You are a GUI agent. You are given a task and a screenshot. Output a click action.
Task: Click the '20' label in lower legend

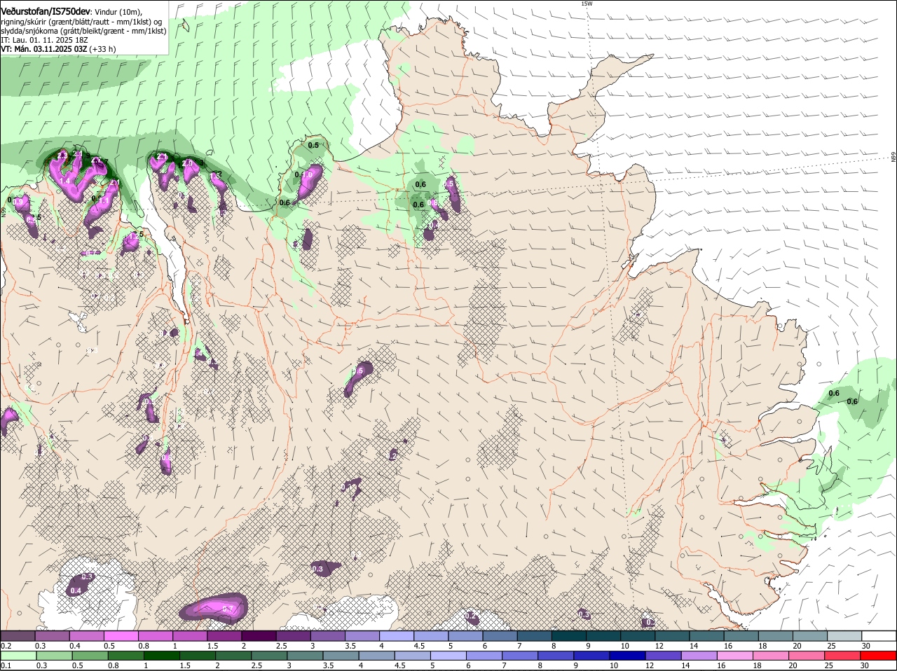click(x=793, y=665)
